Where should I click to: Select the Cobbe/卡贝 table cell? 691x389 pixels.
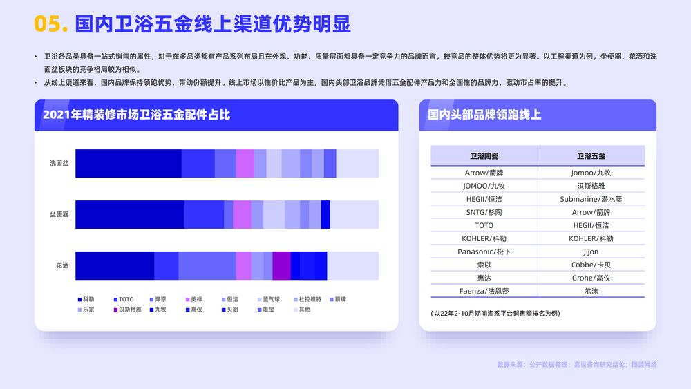[x=591, y=265]
